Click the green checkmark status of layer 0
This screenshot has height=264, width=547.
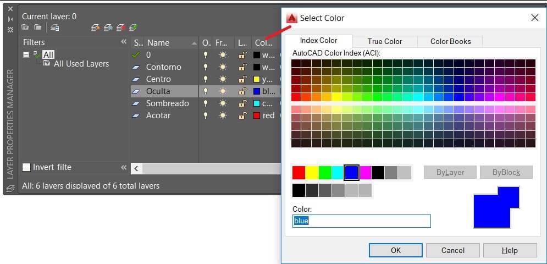136,55
